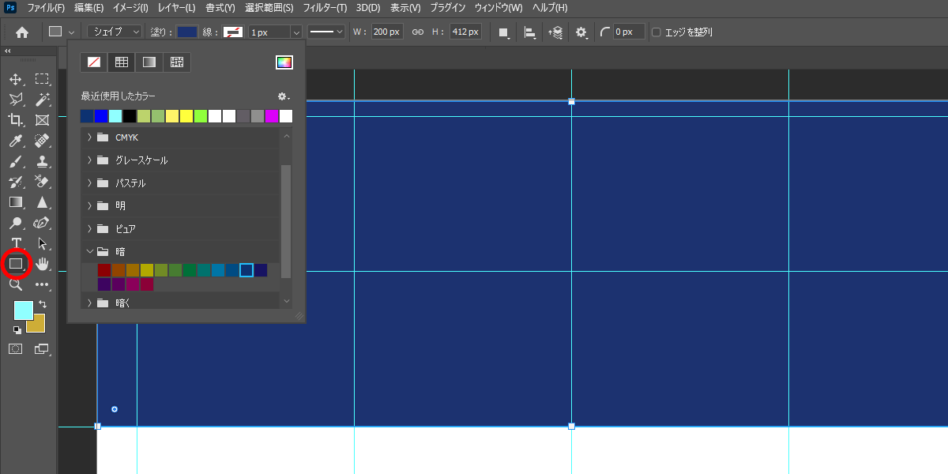
Task: Swap foreground and background colors
Action: (43, 304)
